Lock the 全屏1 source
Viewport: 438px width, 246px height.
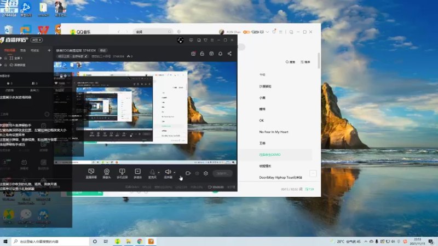pos(5,58)
